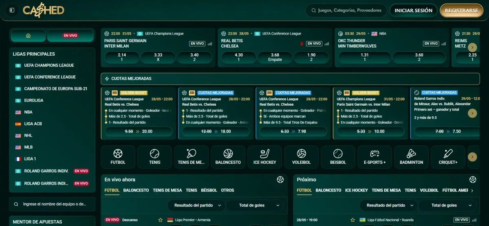489x226 pixels.
Task: Toggle the sidebar collapse icon
Action: coord(12,10)
